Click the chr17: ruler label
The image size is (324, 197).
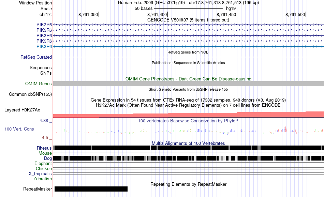pos(45,14)
